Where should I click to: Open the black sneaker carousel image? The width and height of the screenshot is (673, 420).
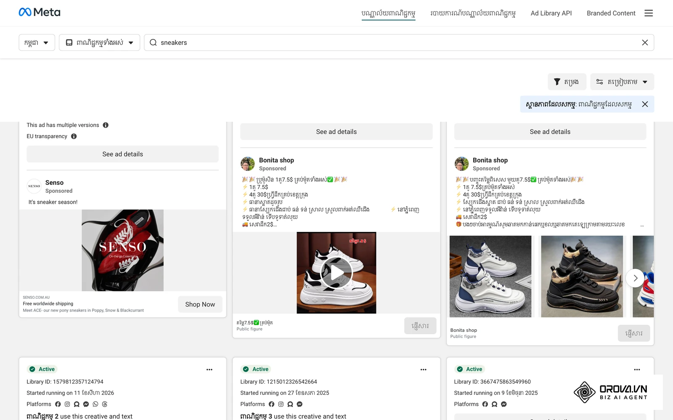tap(582, 276)
